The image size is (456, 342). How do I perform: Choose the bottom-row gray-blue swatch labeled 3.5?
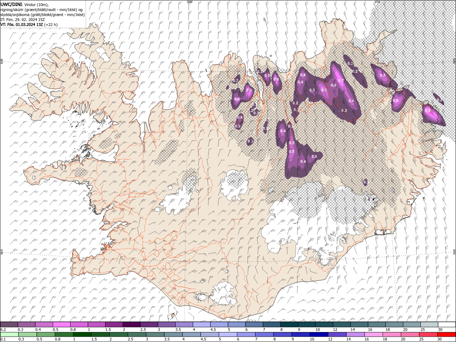173,335
